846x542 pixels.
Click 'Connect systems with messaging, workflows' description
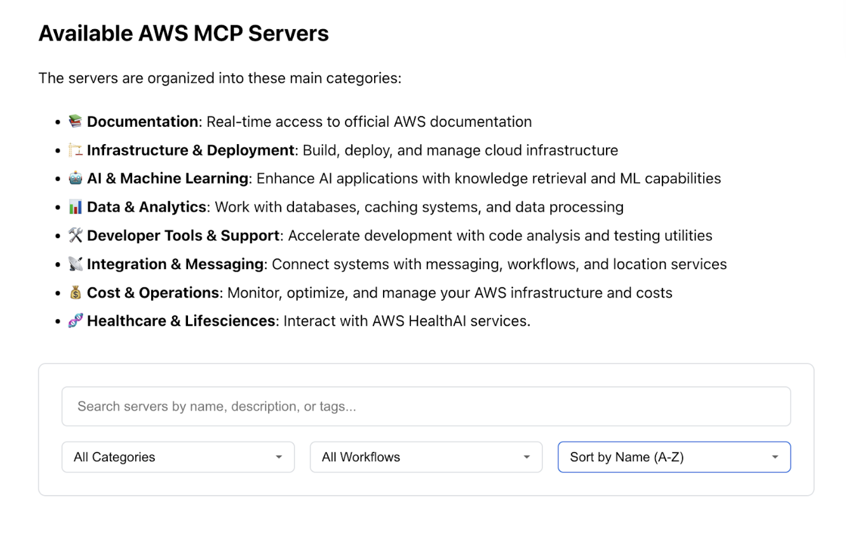[499, 265]
